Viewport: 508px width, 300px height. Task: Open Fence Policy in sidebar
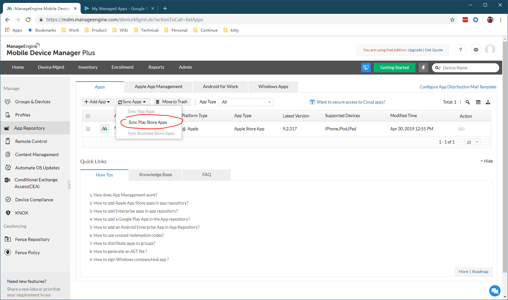click(28, 253)
